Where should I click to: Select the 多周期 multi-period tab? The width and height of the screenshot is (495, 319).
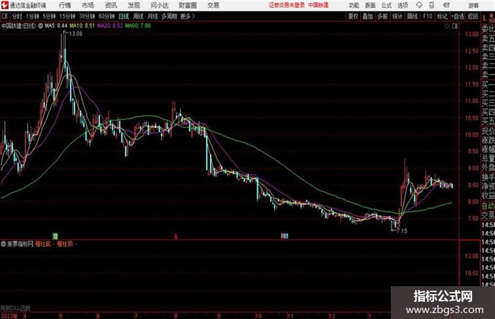(169, 16)
